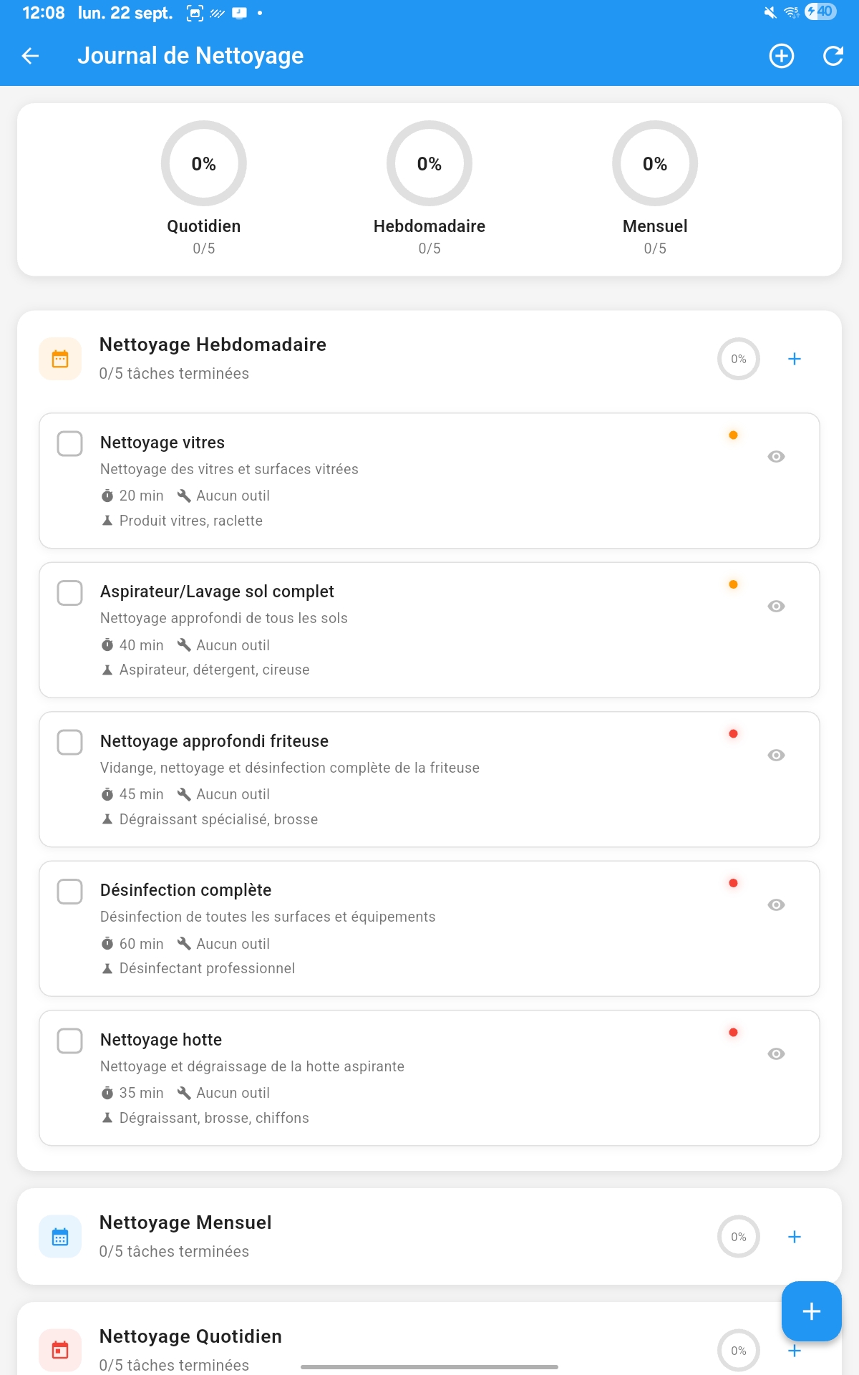Select the Quotidien progress summary
This screenshot has height=1375, width=859.
tap(204, 188)
